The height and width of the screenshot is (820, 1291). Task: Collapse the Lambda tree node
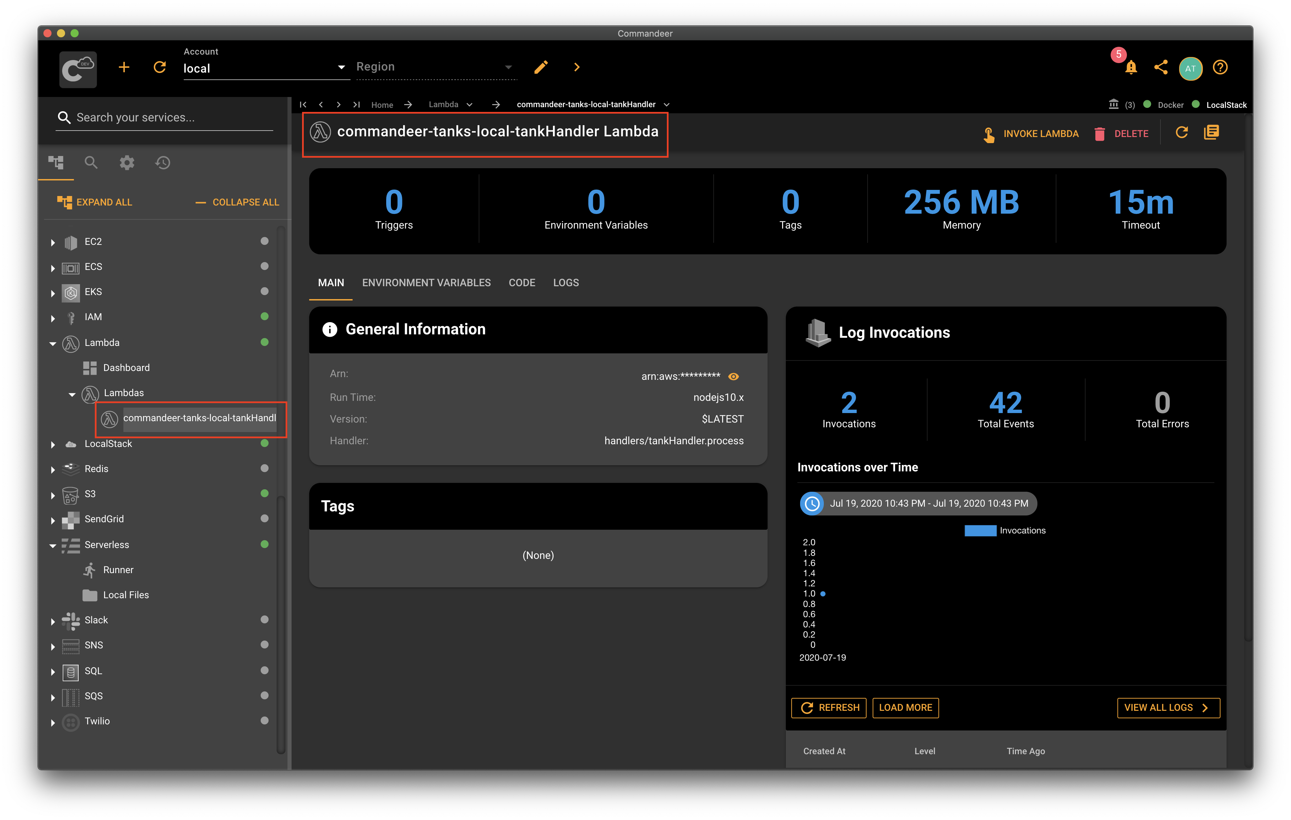[x=53, y=343]
